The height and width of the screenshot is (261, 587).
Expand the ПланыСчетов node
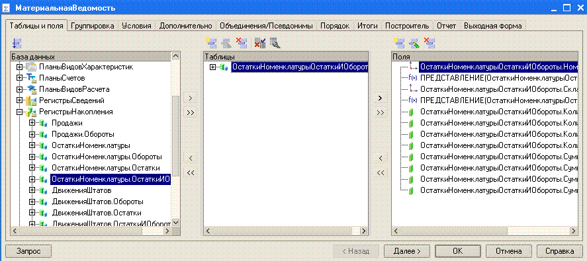[19, 79]
